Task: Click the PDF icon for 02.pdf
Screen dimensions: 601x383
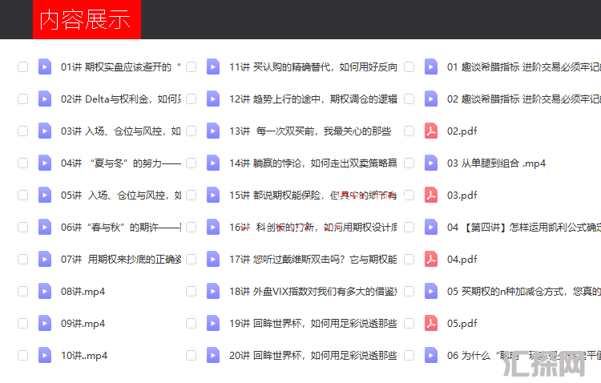Action: click(431, 131)
